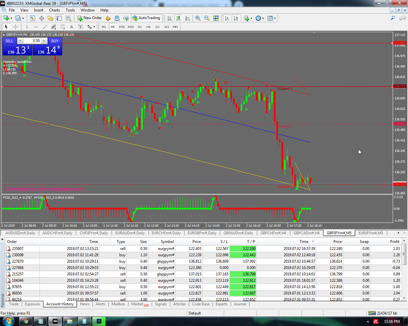This screenshot has height=326, width=408.
Task: Toggle the Navigator panel
Action: (x=50, y=18)
